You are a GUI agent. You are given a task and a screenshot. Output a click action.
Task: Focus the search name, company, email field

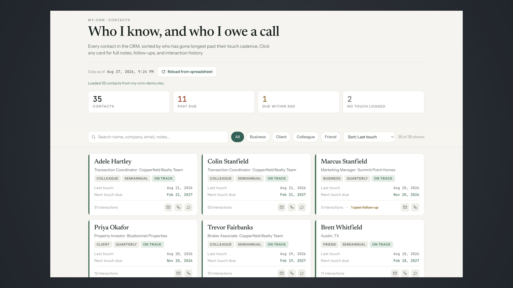tap(158, 137)
